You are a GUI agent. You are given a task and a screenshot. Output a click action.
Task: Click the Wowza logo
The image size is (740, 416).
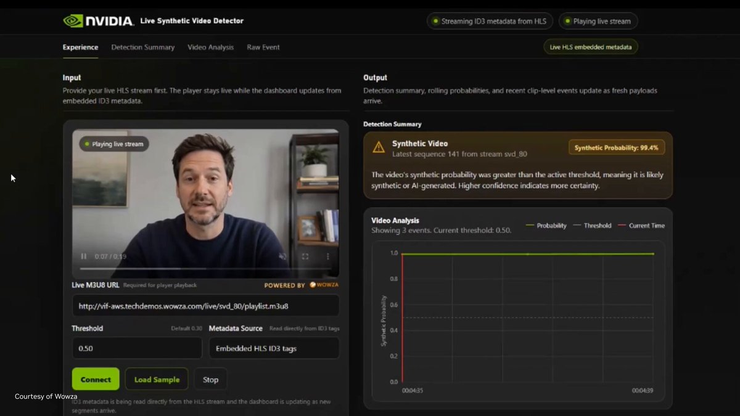[324, 285]
